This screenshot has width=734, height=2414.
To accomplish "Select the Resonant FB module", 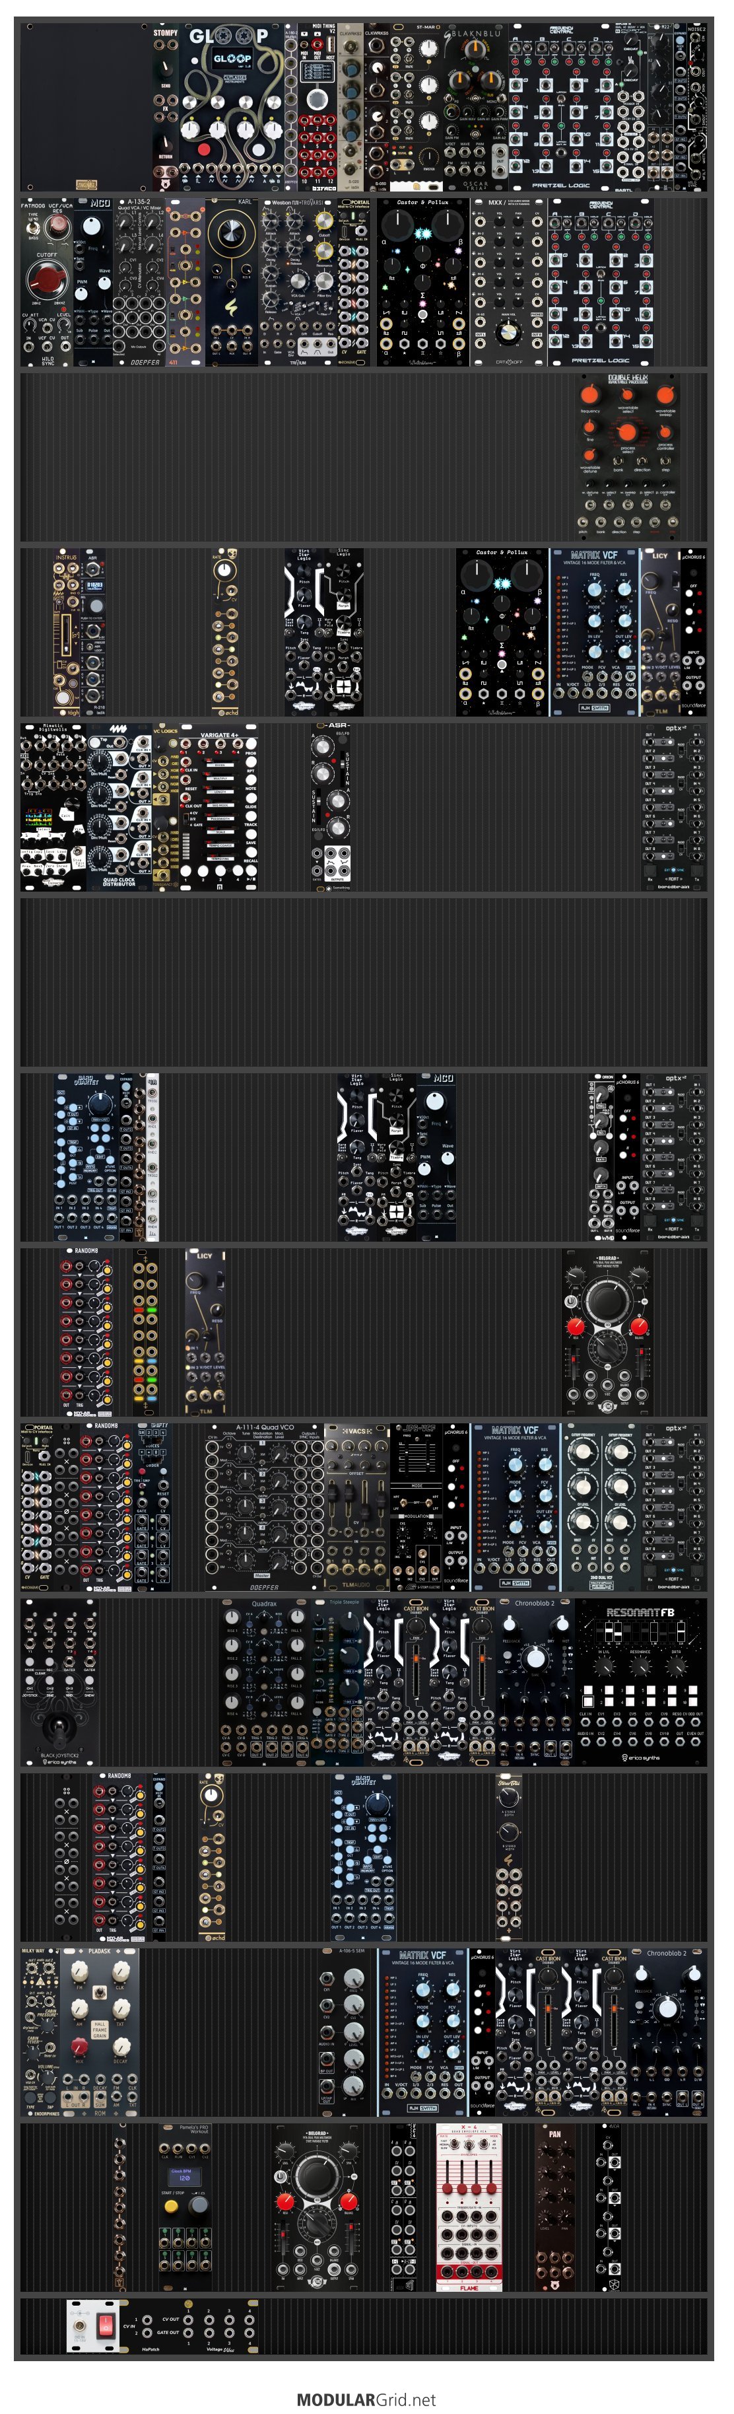I will pyautogui.click(x=640, y=1682).
